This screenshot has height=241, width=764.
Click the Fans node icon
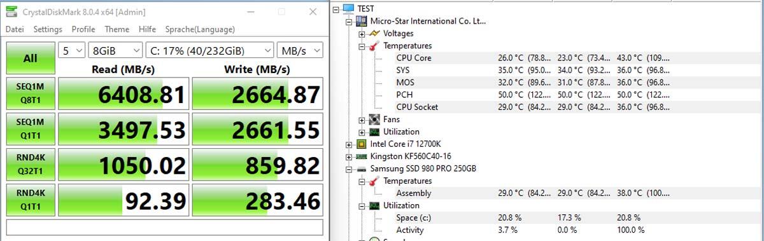[374, 119]
